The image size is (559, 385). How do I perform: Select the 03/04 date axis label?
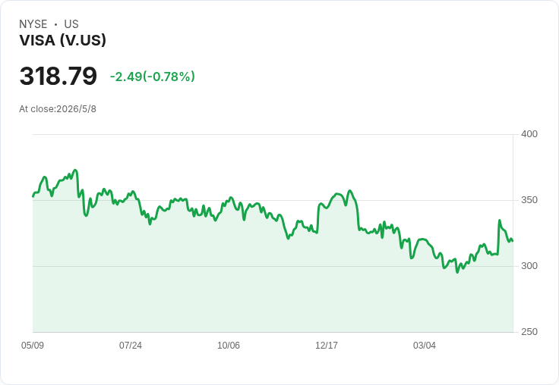pos(425,345)
